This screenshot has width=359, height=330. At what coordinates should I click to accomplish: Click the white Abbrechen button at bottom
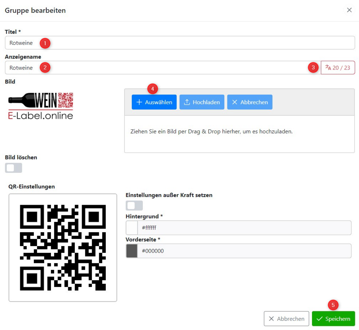[x=286, y=319]
